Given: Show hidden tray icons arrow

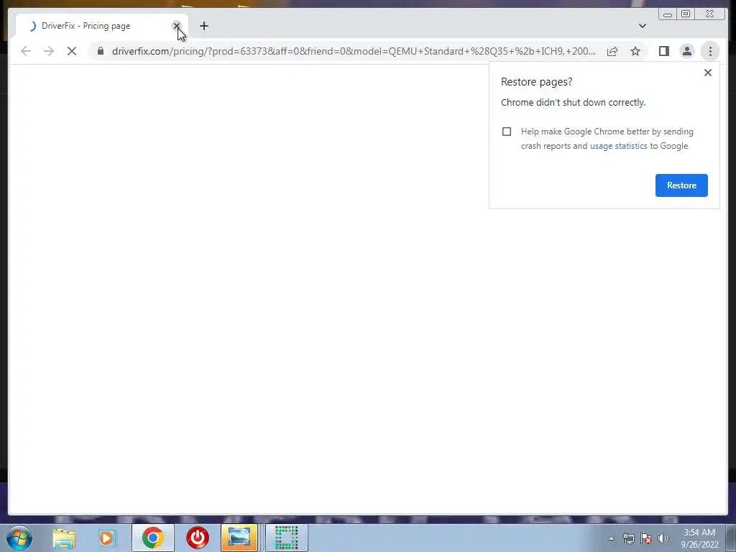Looking at the screenshot, I should 611,538.
